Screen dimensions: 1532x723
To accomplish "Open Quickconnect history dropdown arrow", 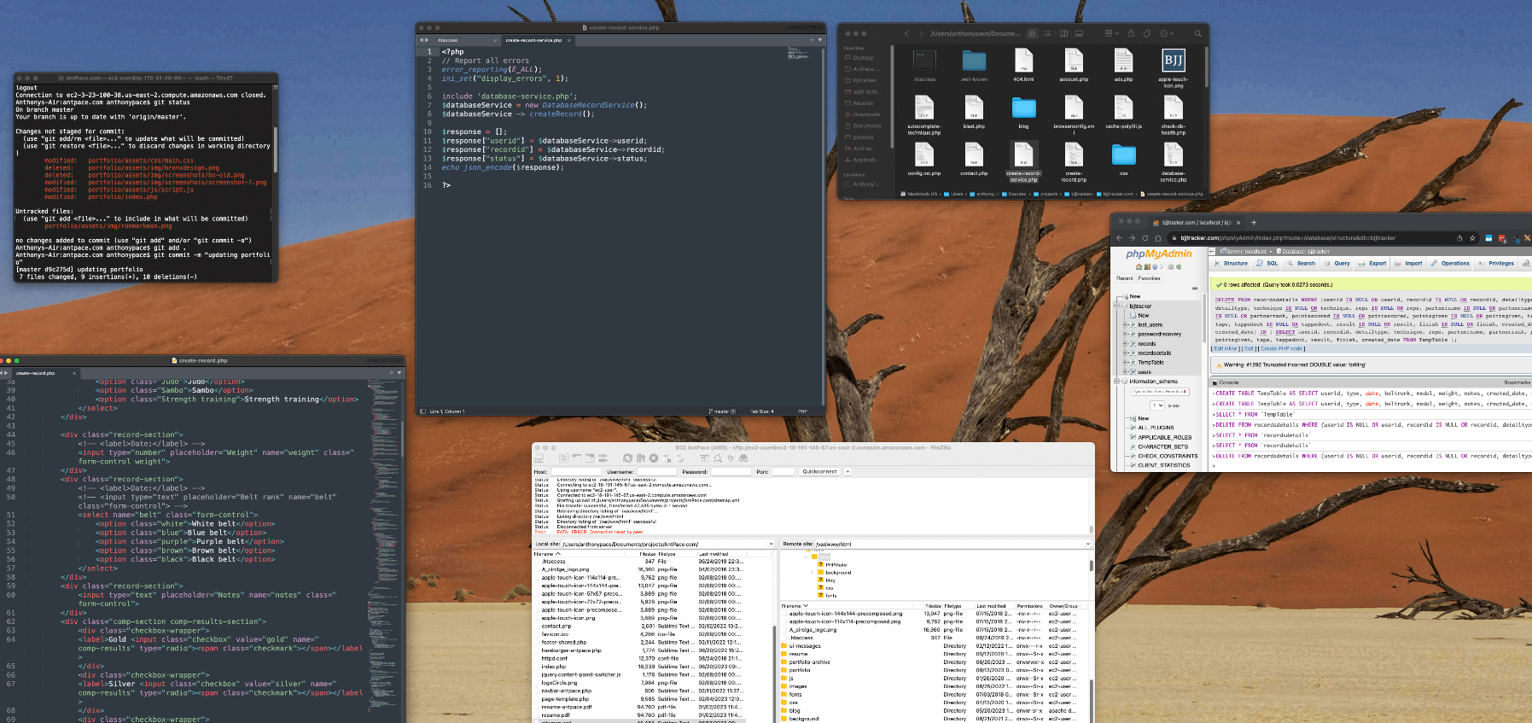I will tap(848, 471).
